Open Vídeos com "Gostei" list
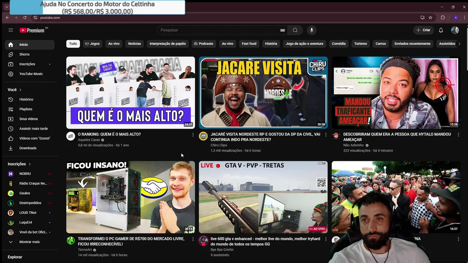The height and width of the screenshot is (263, 468). click(30, 138)
